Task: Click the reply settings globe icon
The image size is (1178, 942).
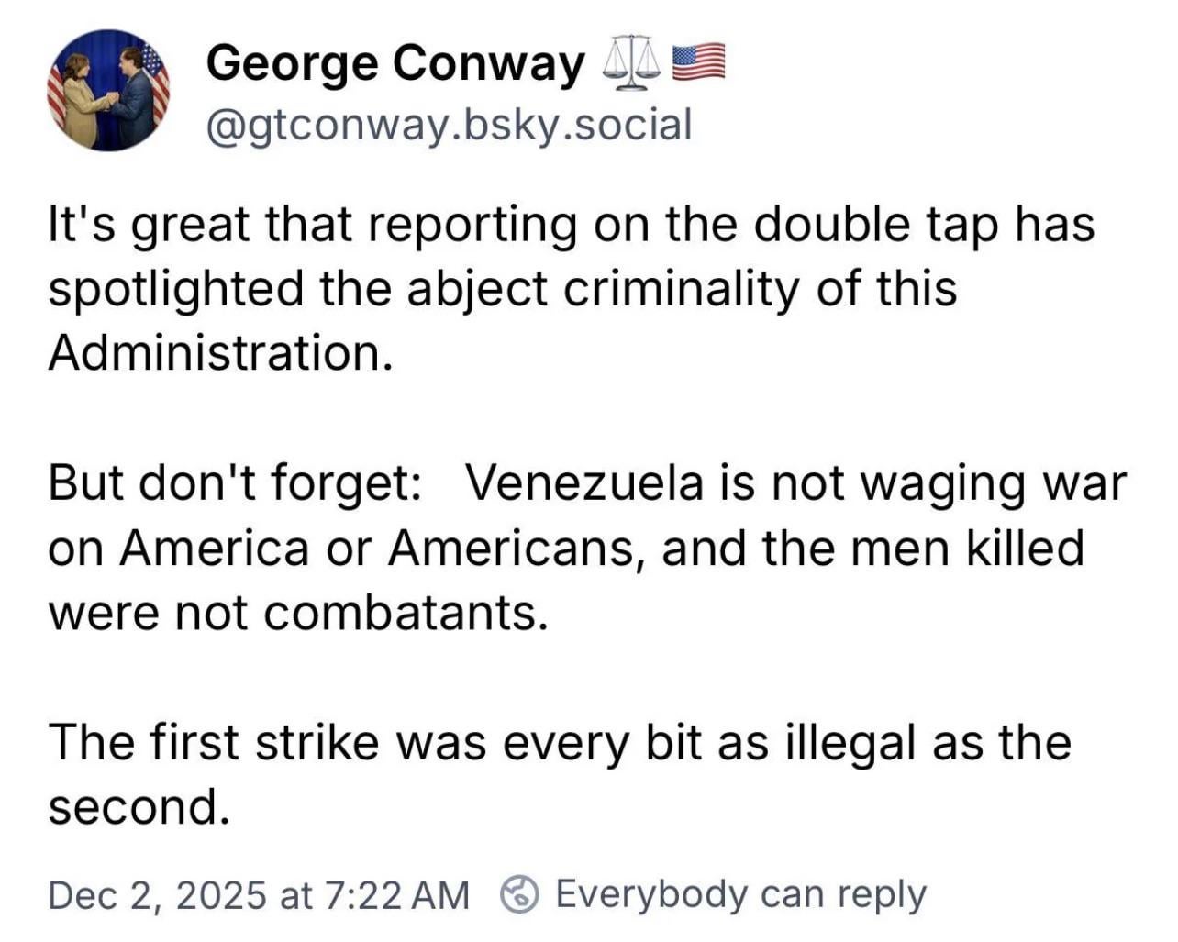Action: coord(519,893)
